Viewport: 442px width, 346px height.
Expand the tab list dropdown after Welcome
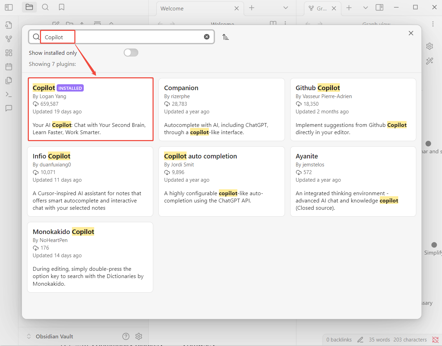(x=286, y=8)
